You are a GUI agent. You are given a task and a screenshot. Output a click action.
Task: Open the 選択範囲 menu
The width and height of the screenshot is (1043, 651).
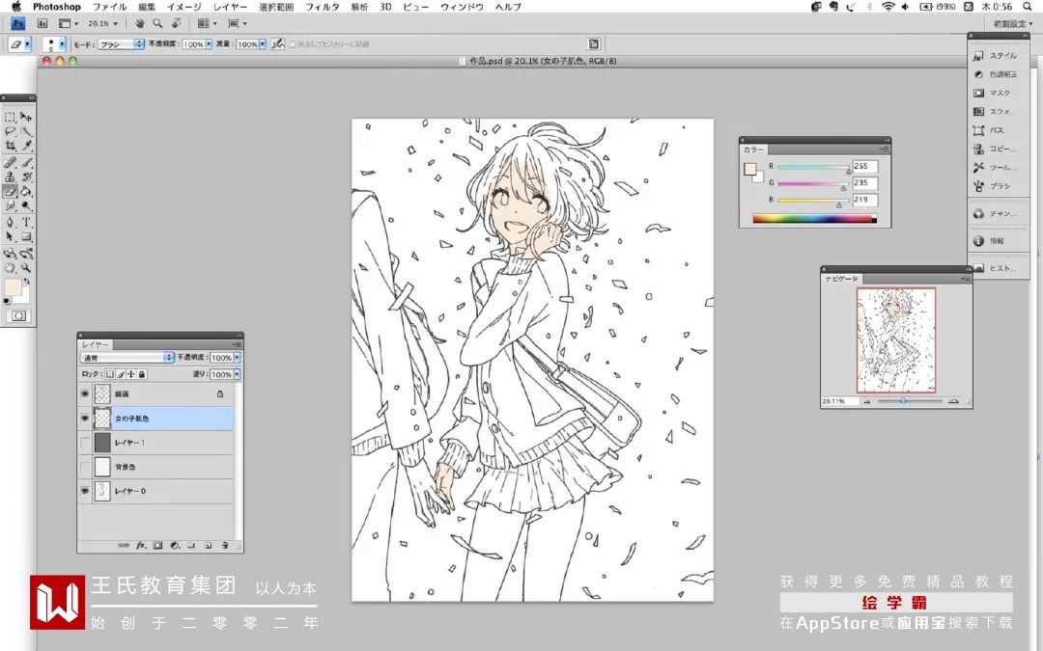tap(276, 7)
